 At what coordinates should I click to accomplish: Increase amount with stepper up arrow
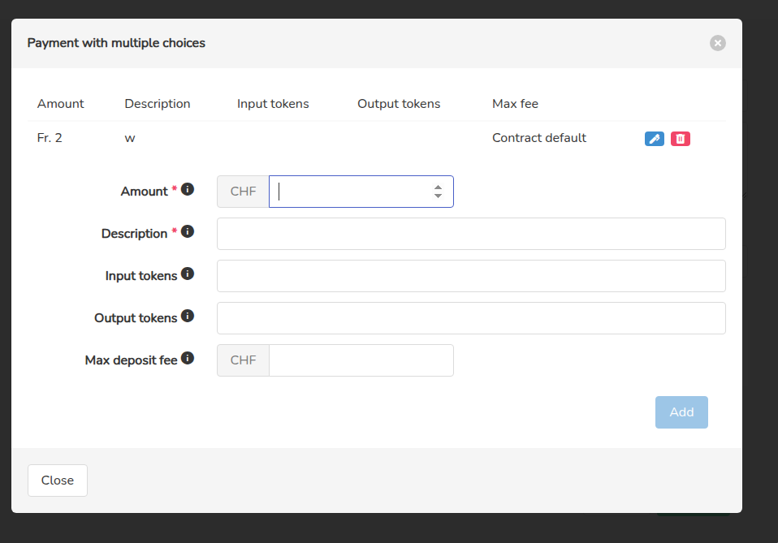pyautogui.click(x=438, y=187)
